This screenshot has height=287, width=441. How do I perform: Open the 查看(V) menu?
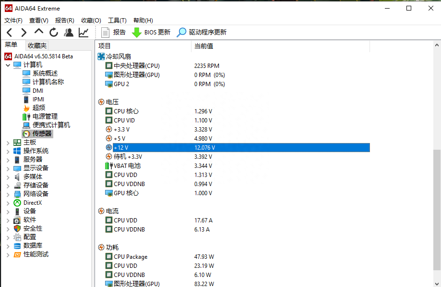tap(38, 21)
